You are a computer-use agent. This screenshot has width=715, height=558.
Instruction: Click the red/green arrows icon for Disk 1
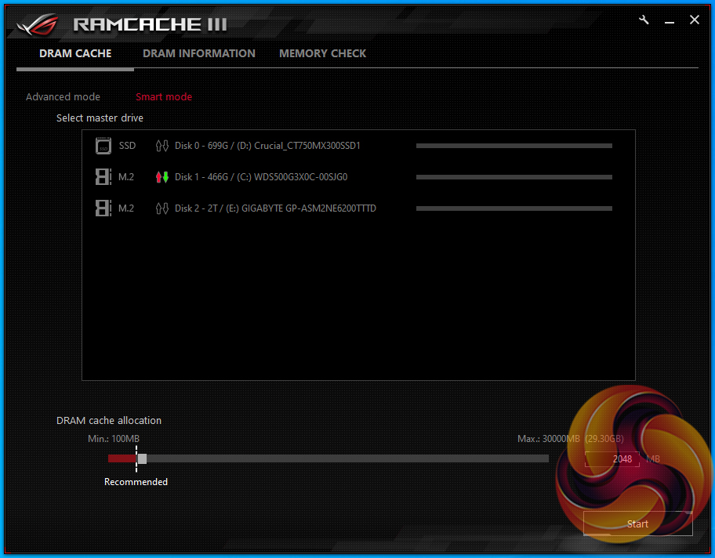[x=162, y=177]
